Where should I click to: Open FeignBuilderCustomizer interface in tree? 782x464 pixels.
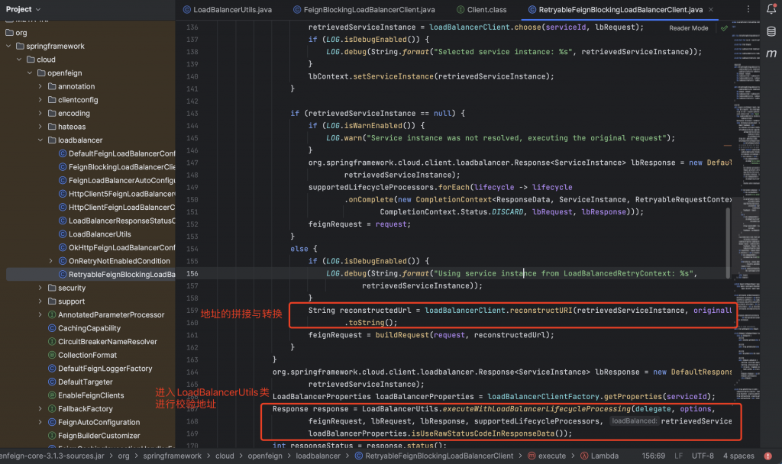pyautogui.click(x=94, y=436)
